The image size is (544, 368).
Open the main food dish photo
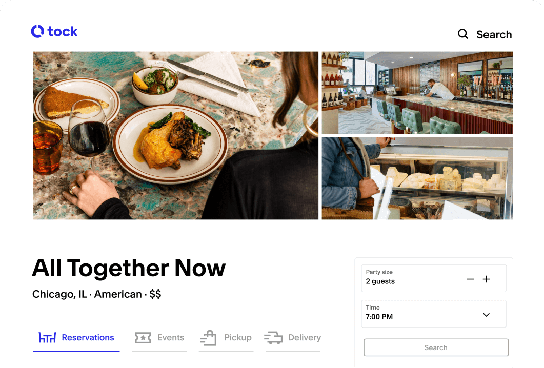tap(175, 136)
